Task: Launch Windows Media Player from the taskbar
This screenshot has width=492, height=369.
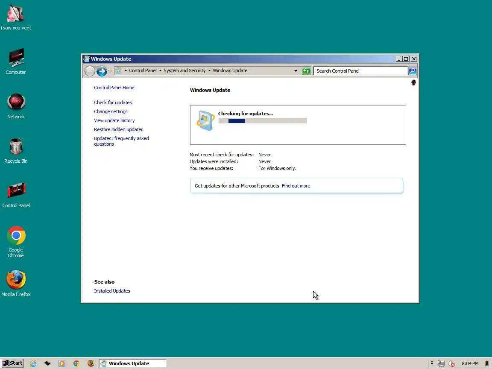Action: (x=62, y=363)
